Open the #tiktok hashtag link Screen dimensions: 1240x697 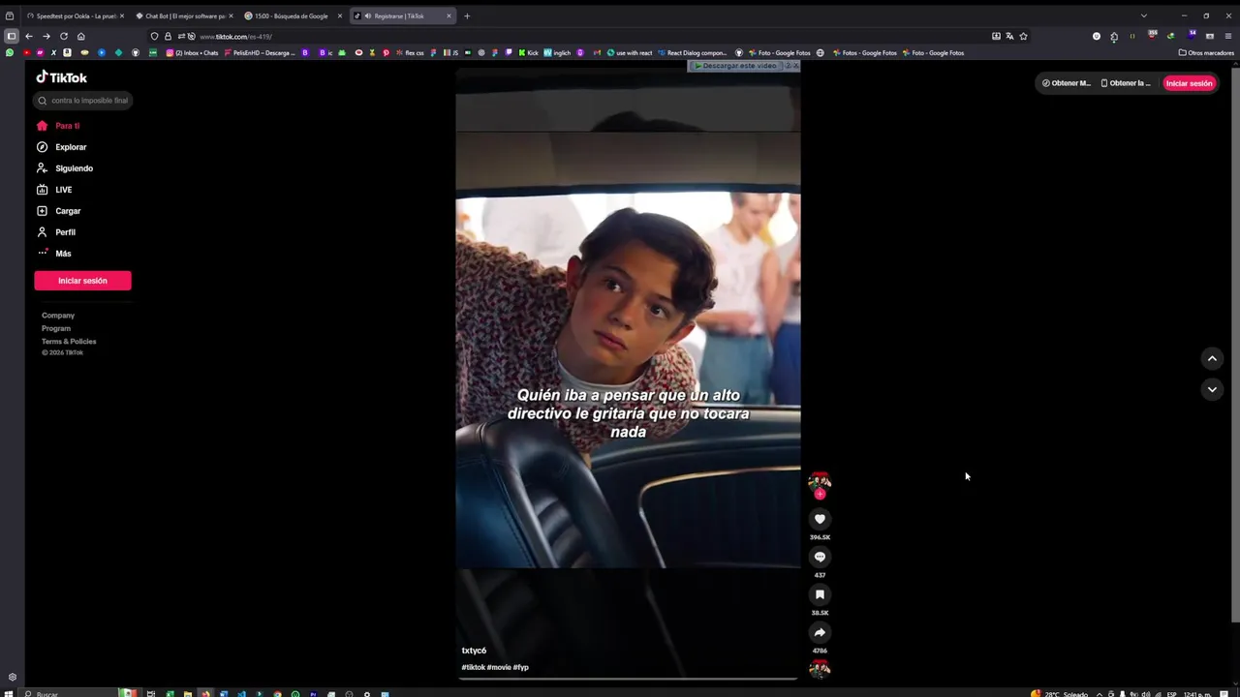[x=473, y=667]
